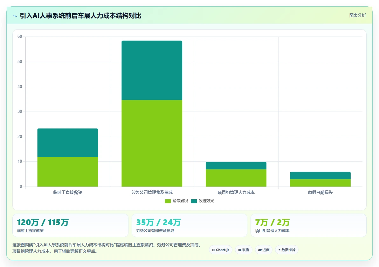The width and height of the screenshot is (379, 267).
Task: Click the green segment of 劳务公司管理费及抽成 bar
Action: 152,143
